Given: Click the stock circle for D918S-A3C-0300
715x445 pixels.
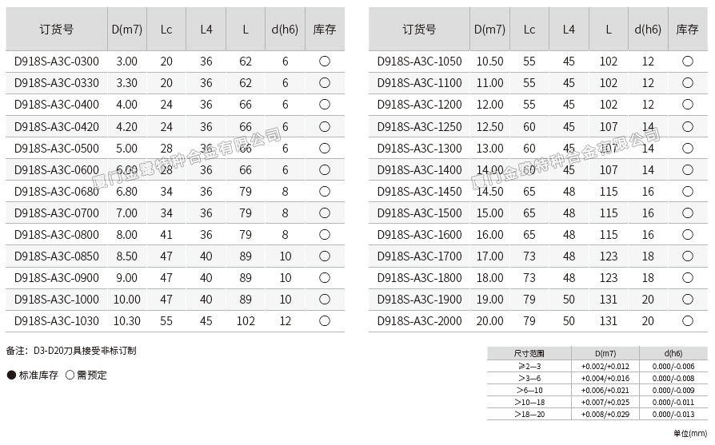Looking at the screenshot, I should tap(325, 62).
